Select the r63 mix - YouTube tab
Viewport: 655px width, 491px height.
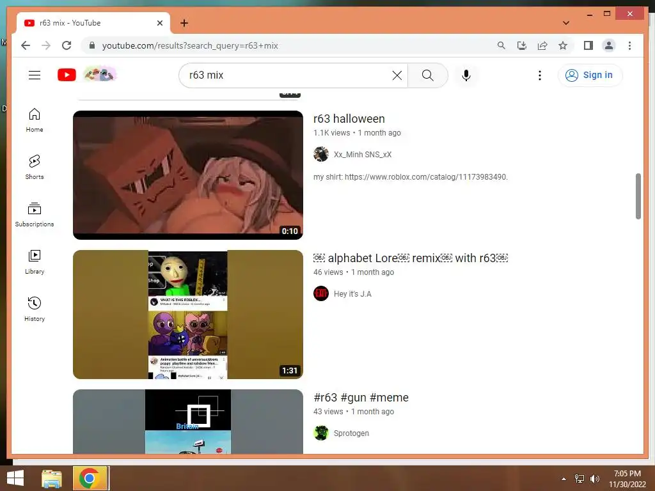[93, 23]
